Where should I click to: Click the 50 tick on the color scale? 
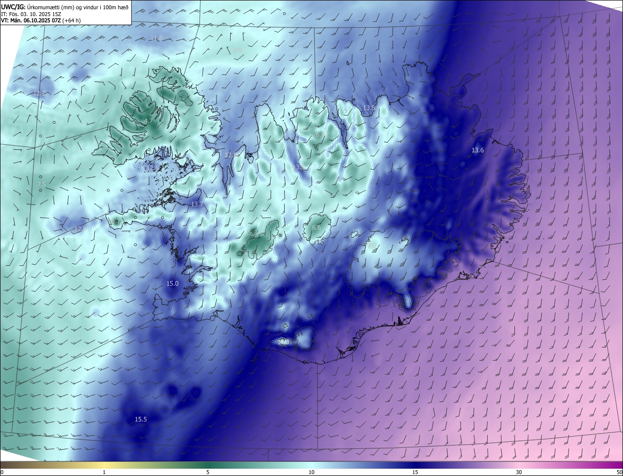coord(619,472)
